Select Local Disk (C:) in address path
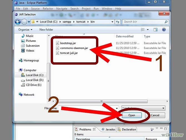Viewport: 186px width, 140px height. pos(49,22)
